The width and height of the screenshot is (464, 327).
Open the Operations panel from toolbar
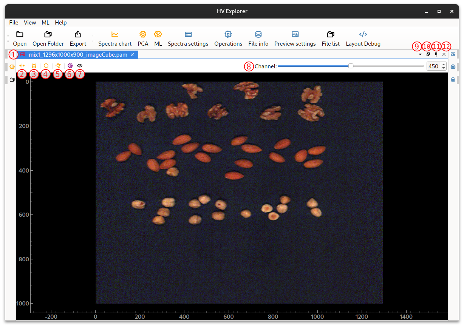pos(228,39)
